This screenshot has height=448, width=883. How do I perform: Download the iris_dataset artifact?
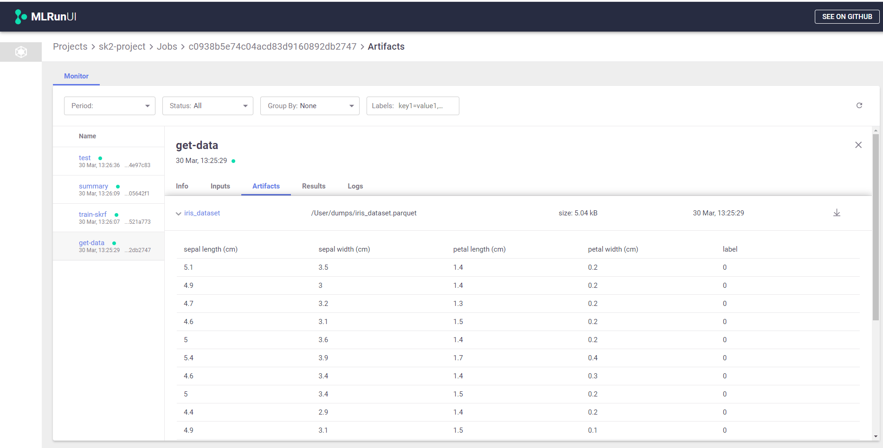(x=837, y=213)
